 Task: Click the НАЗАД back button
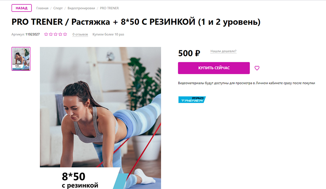point(22,8)
